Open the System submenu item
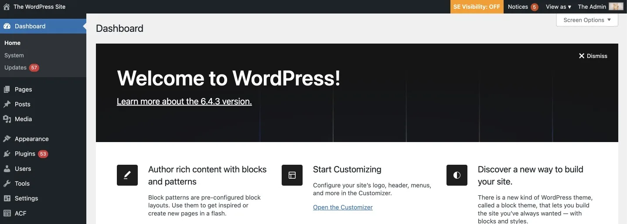The image size is (627, 224). (14, 55)
